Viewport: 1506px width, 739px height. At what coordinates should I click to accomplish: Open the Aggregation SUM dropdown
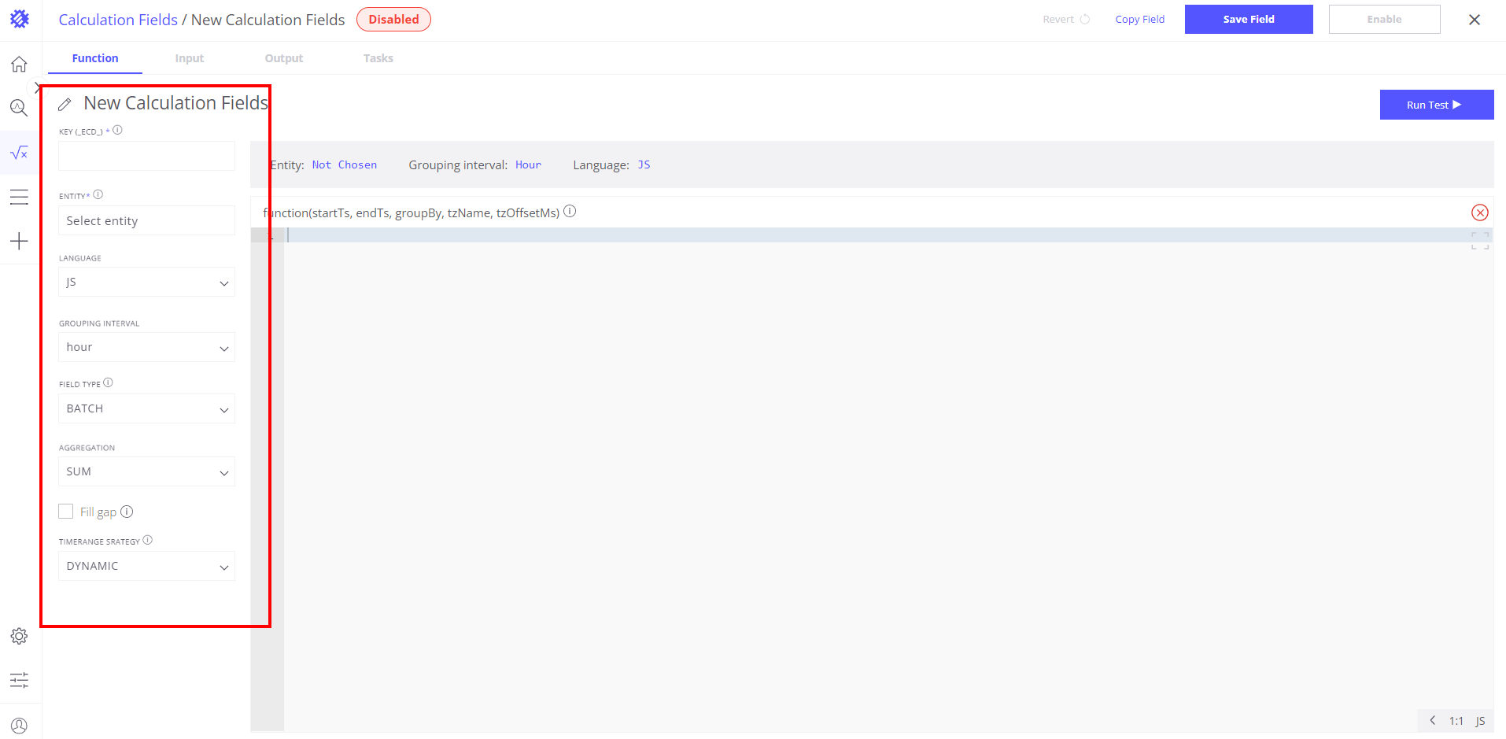click(x=146, y=471)
